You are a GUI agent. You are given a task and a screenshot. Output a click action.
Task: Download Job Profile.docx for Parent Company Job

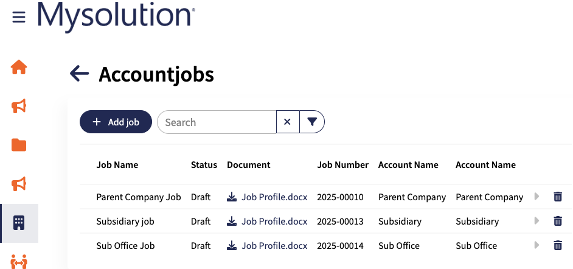(268, 197)
